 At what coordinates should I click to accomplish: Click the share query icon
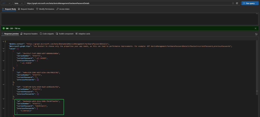[x=237, y=3]
